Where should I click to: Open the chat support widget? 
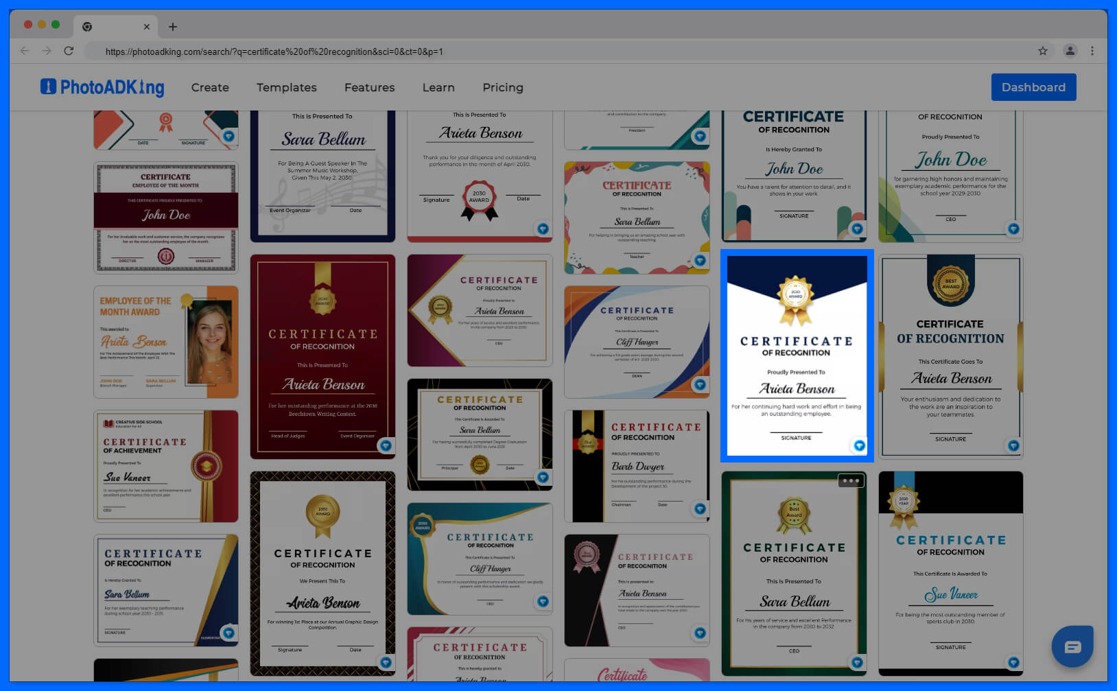click(1072, 646)
